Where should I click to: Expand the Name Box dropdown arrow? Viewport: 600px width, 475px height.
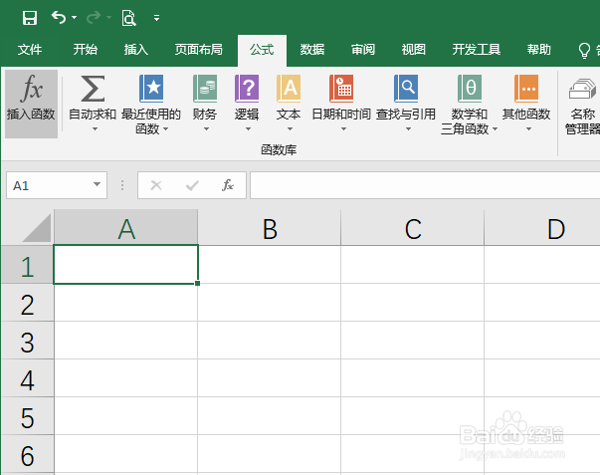click(x=98, y=184)
